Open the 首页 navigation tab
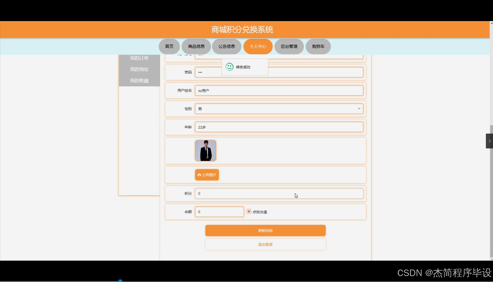 tap(169, 46)
